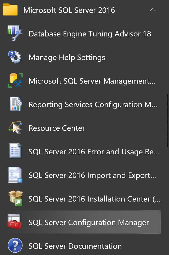The image size is (169, 255).
Task: Open SQL Server 2016 Installation Center entry
Action: [94, 199]
